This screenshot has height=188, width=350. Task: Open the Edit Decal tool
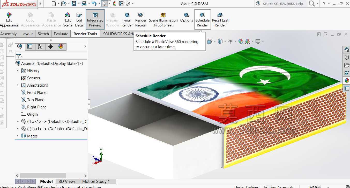tap(79, 20)
